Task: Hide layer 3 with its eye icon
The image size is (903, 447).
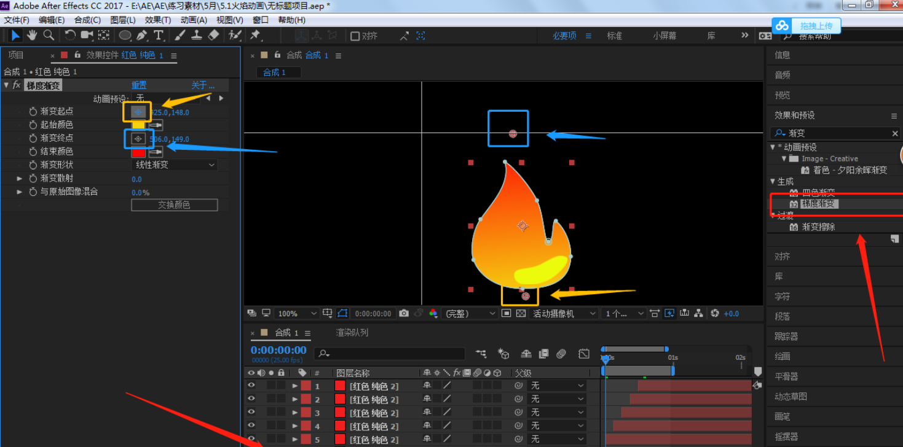Action: coord(251,413)
